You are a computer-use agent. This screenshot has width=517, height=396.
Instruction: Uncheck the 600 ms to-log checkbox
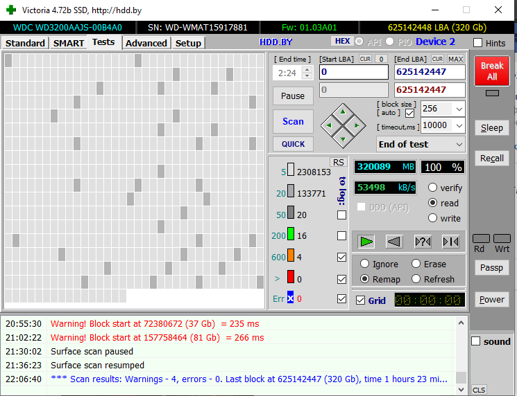(x=341, y=257)
